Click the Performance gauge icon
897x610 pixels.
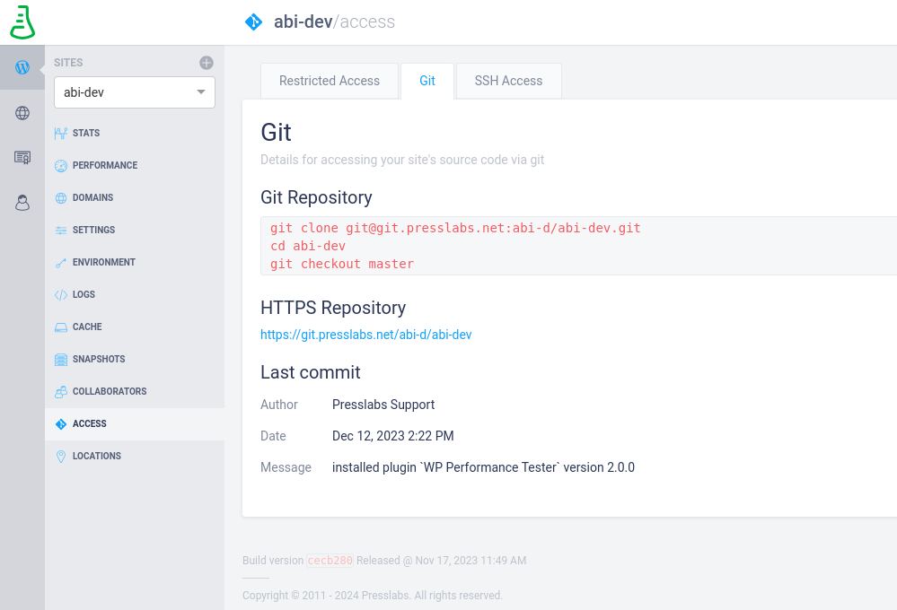61,166
